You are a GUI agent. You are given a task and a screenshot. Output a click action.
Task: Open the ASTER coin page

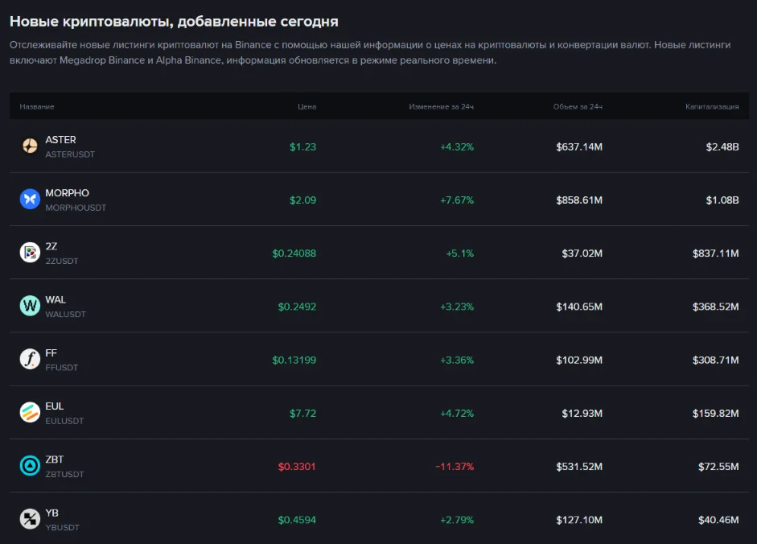click(60, 138)
